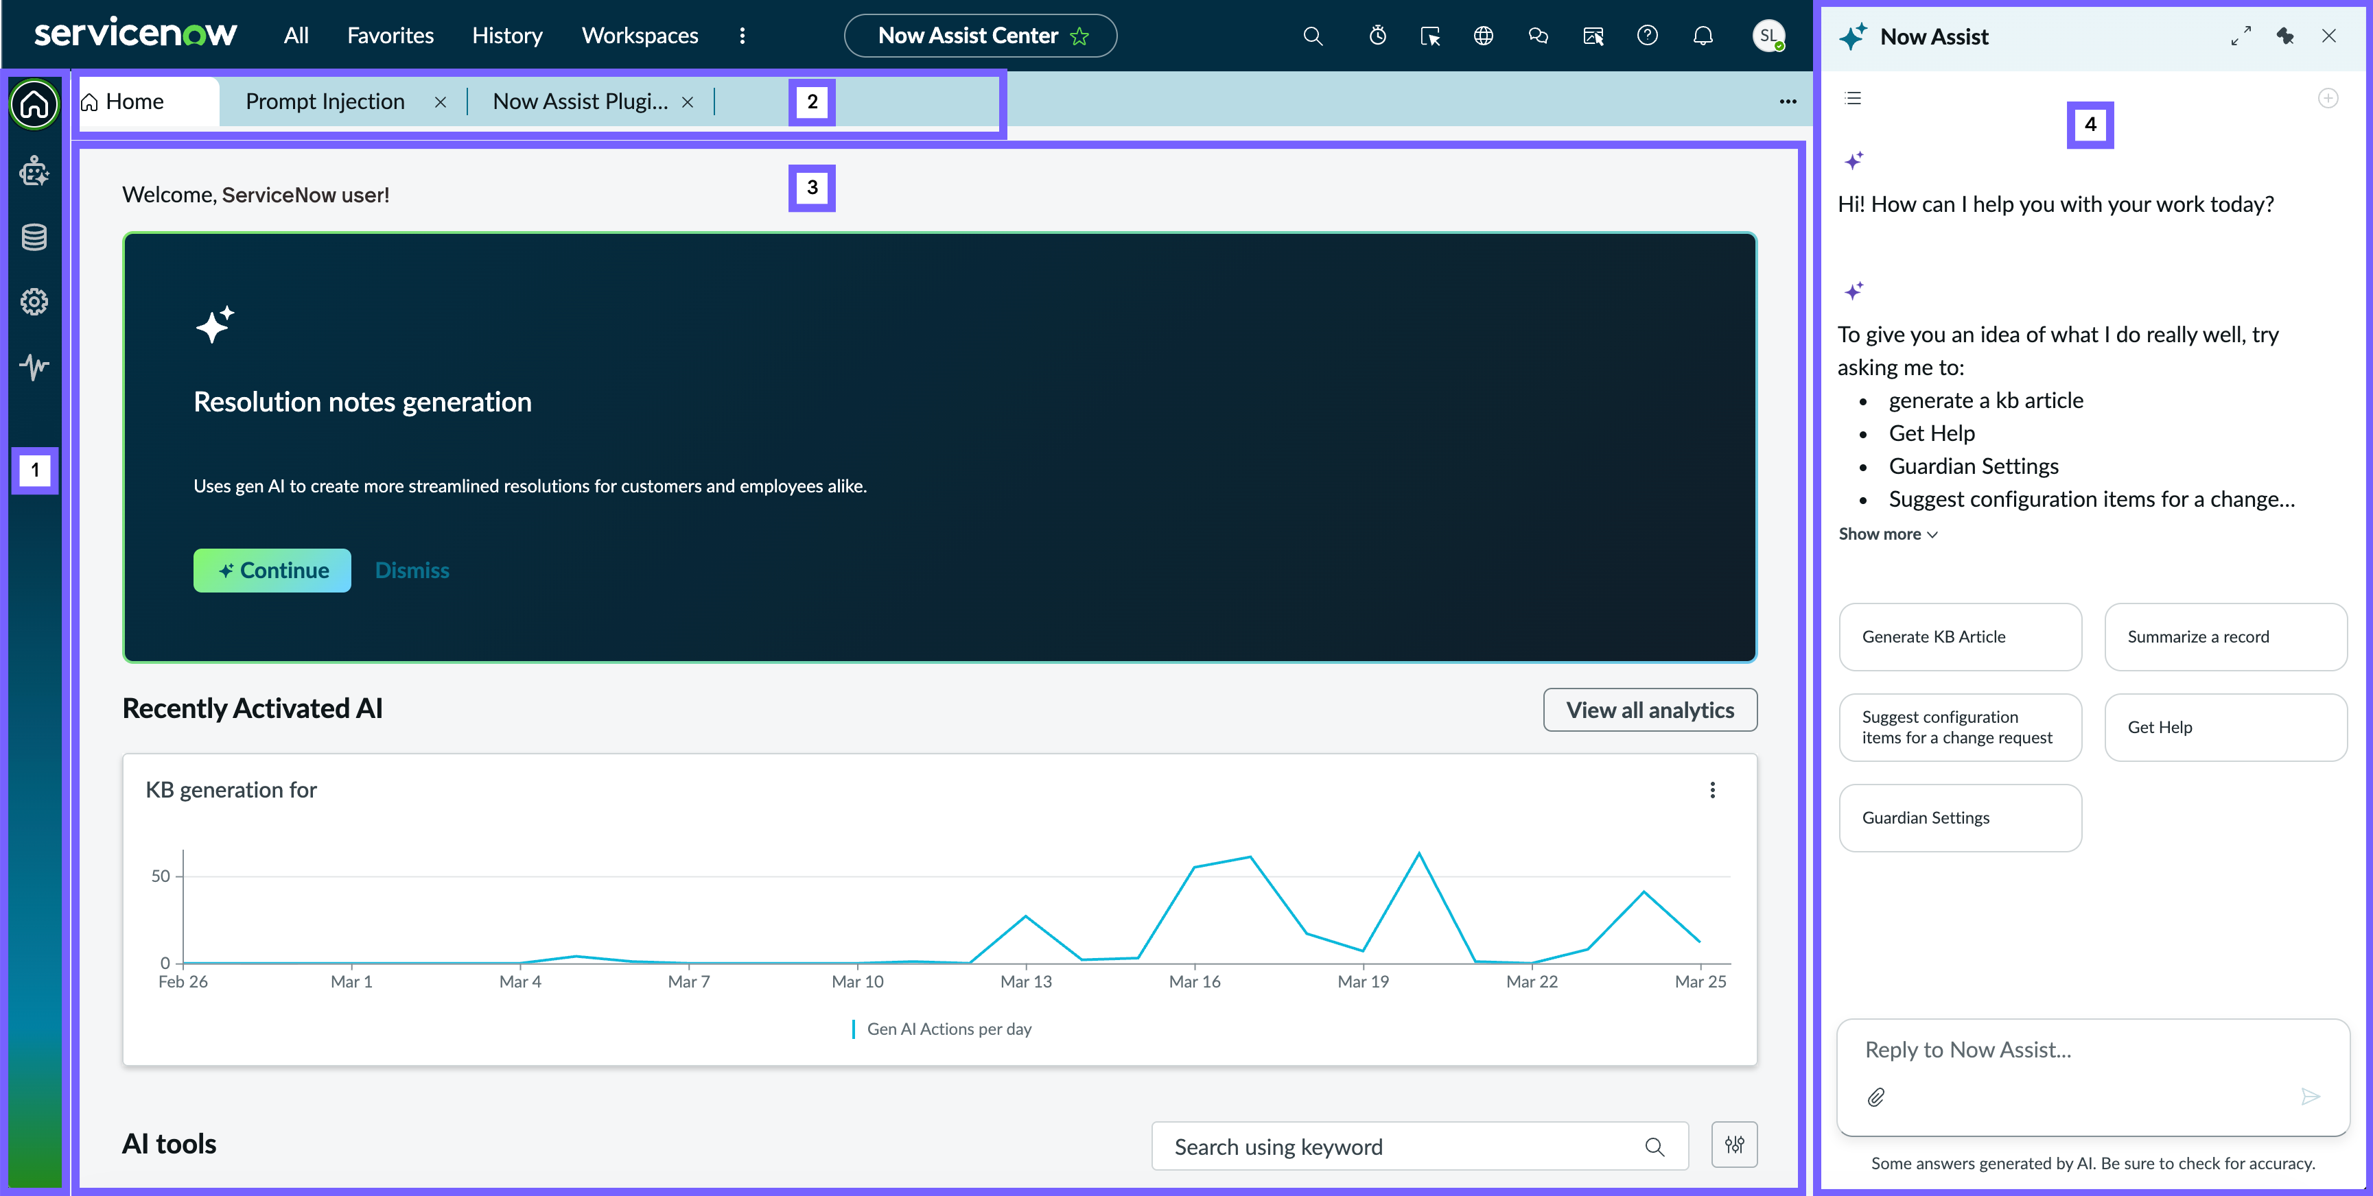This screenshot has width=2373, height=1196.
Task: Open the History menu
Action: click(508, 36)
